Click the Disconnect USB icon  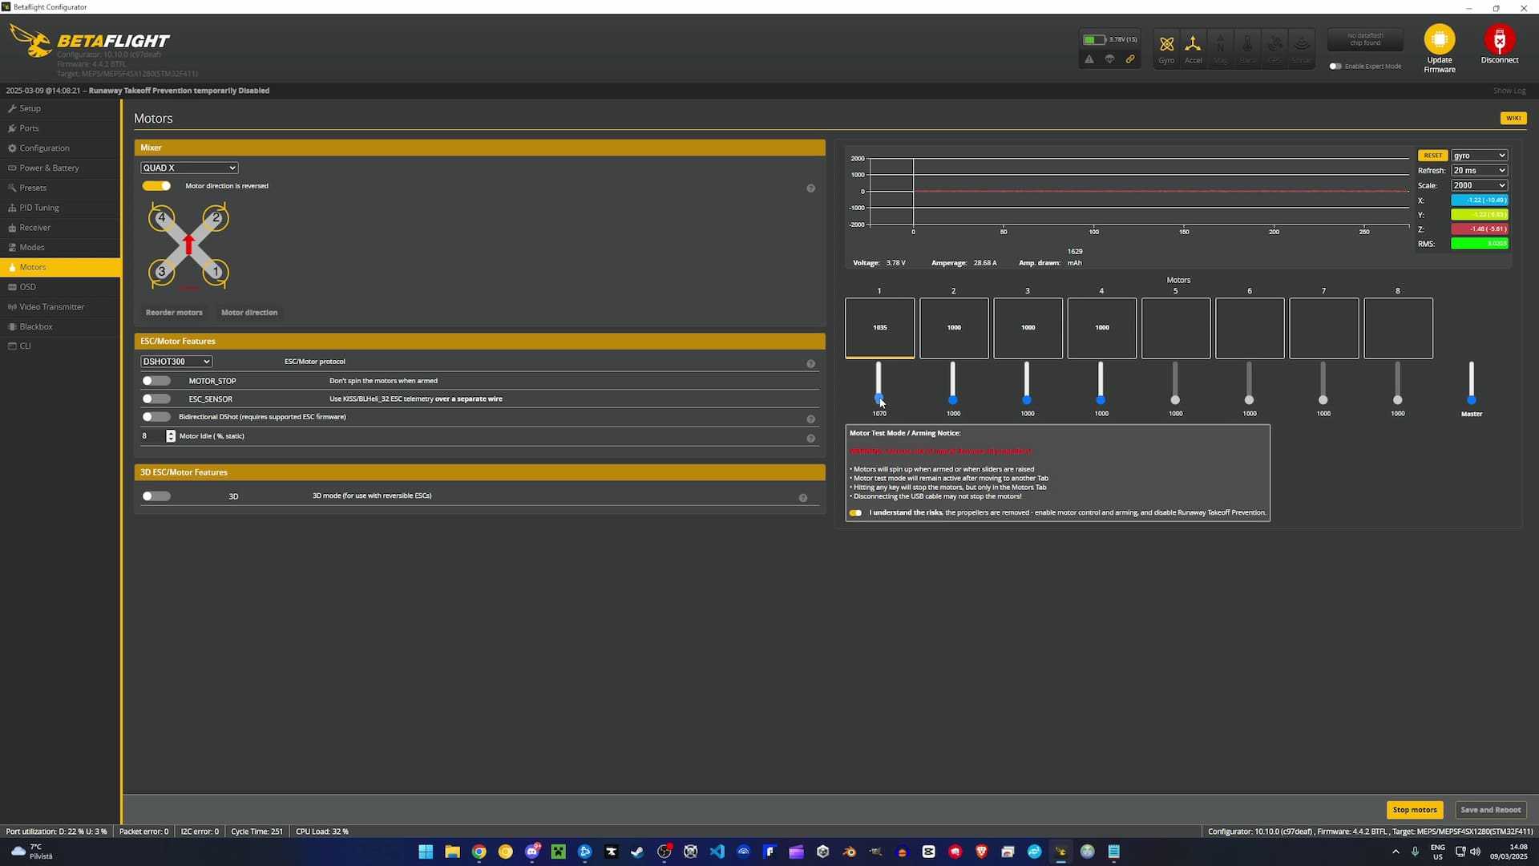[1500, 39]
